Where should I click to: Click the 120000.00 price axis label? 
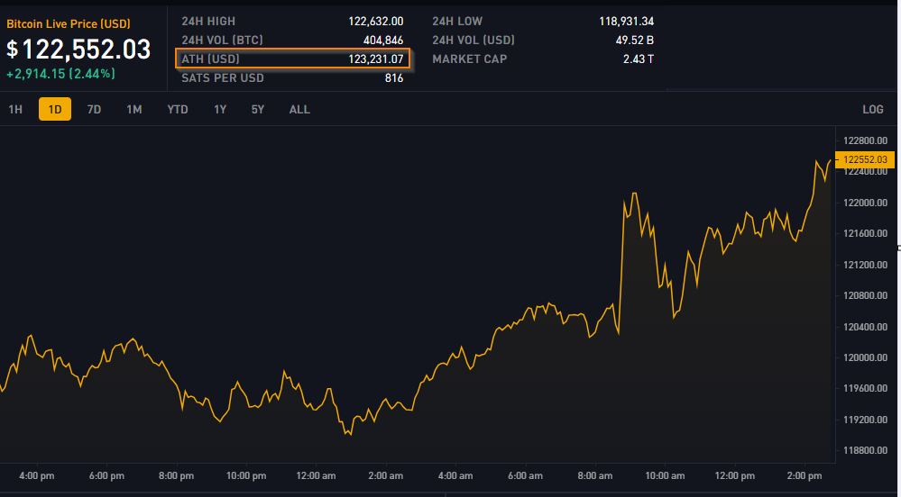pos(865,357)
